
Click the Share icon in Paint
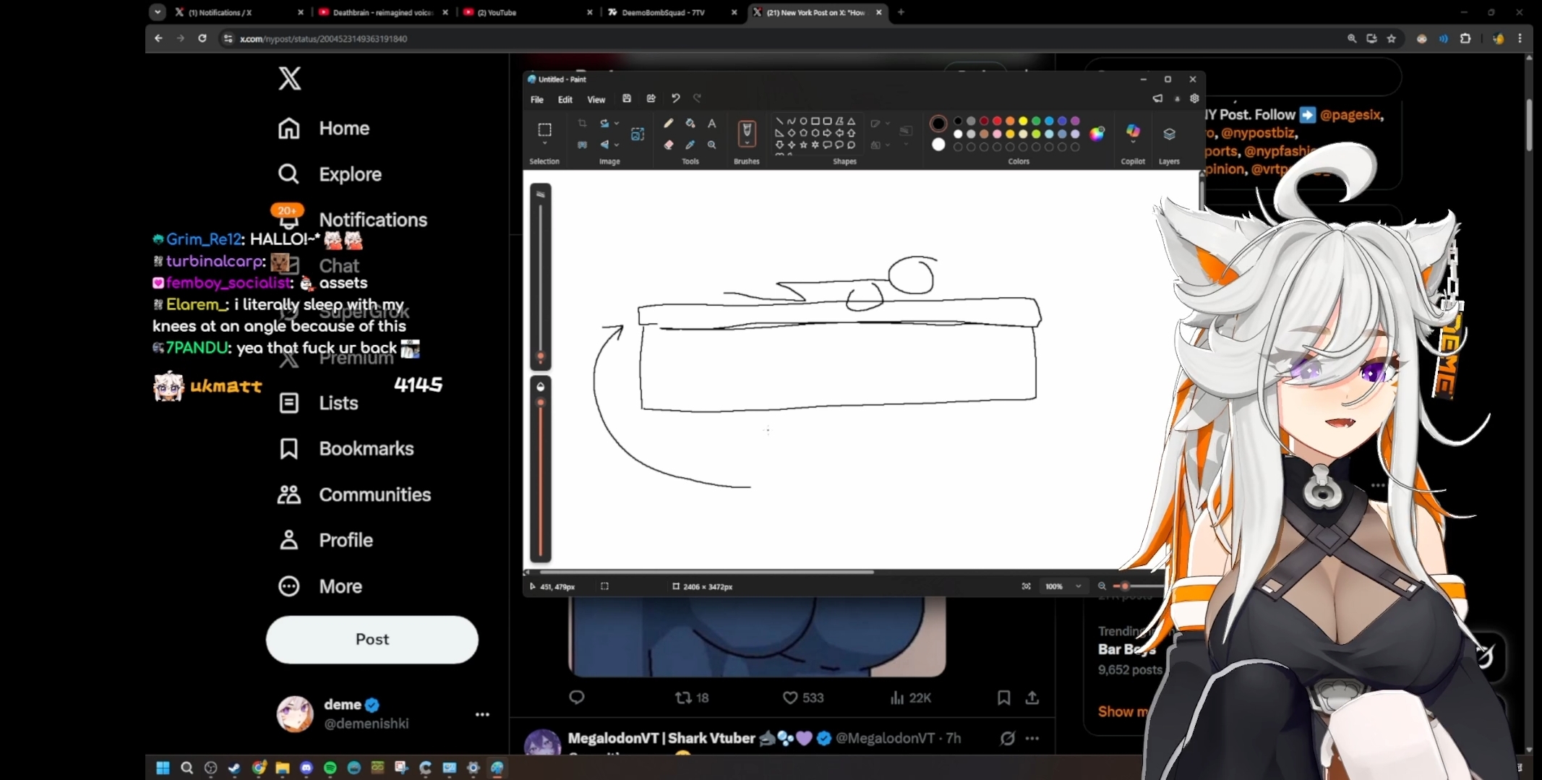click(x=651, y=98)
